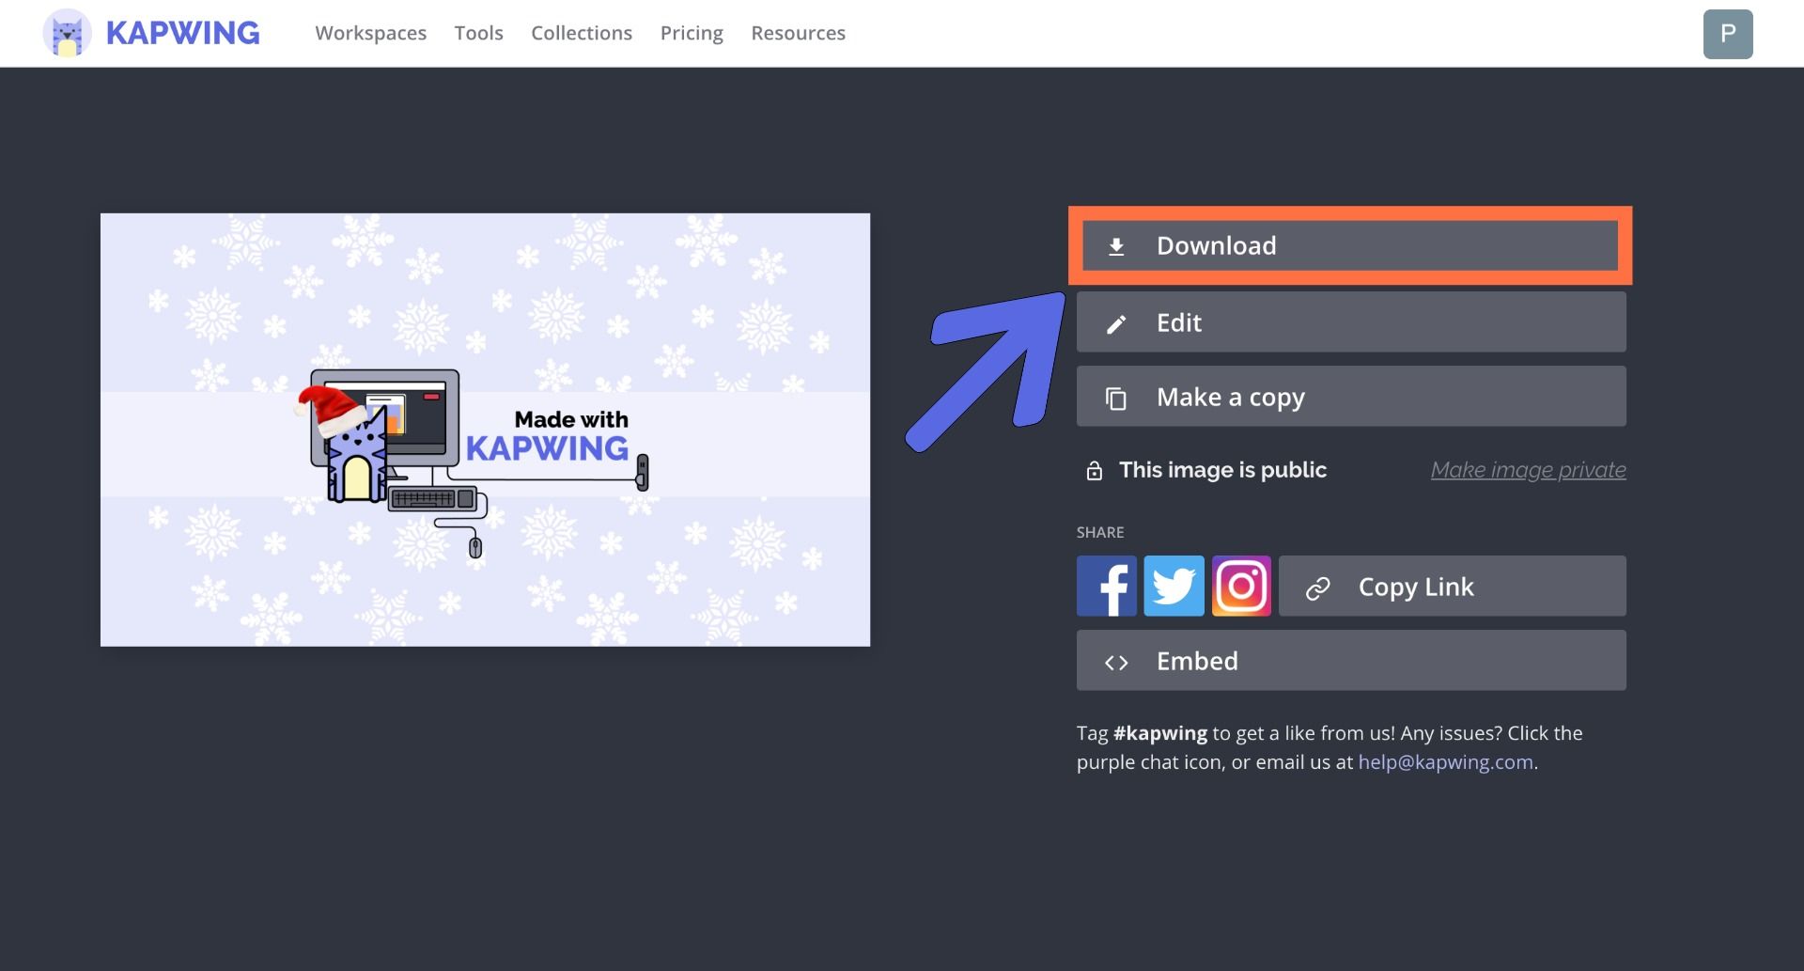This screenshot has height=971, width=1804.
Task: Click the copy icon on Make a copy
Action: click(1117, 397)
